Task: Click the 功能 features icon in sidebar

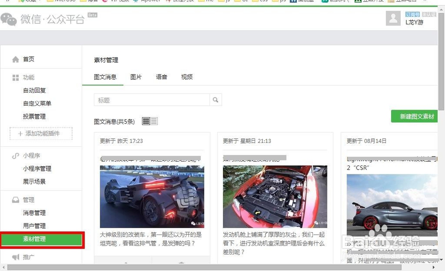Action: click(x=16, y=77)
